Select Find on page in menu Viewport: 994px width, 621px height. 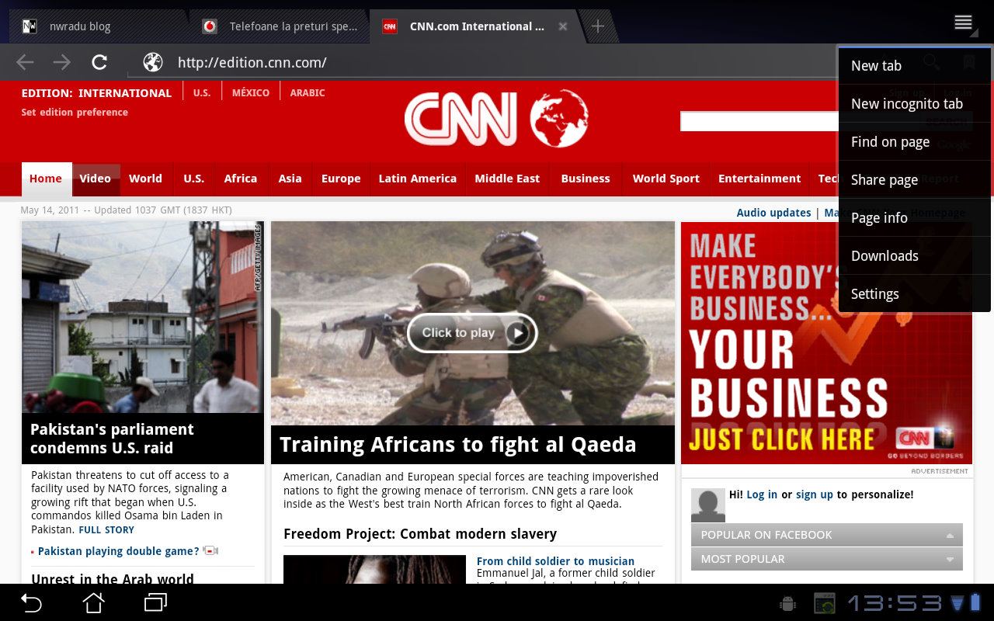[914, 142]
